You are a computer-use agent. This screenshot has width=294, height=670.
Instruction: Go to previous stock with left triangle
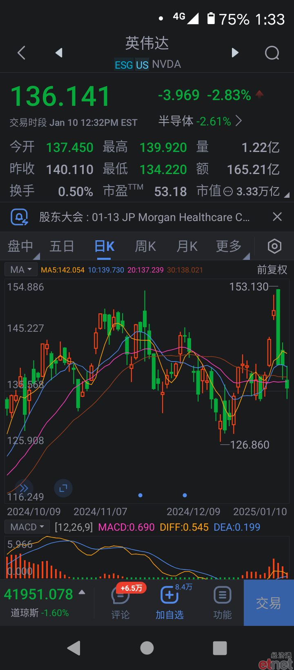(x=59, y=53)
